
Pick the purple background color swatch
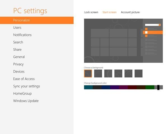point(115,87)
